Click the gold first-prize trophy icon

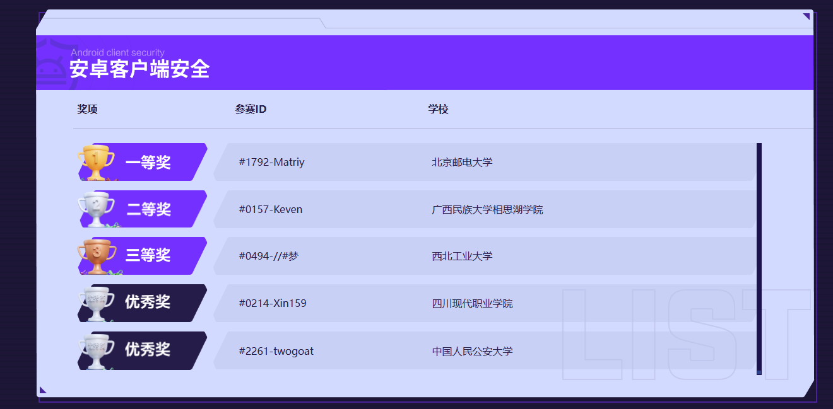point(96,163)
